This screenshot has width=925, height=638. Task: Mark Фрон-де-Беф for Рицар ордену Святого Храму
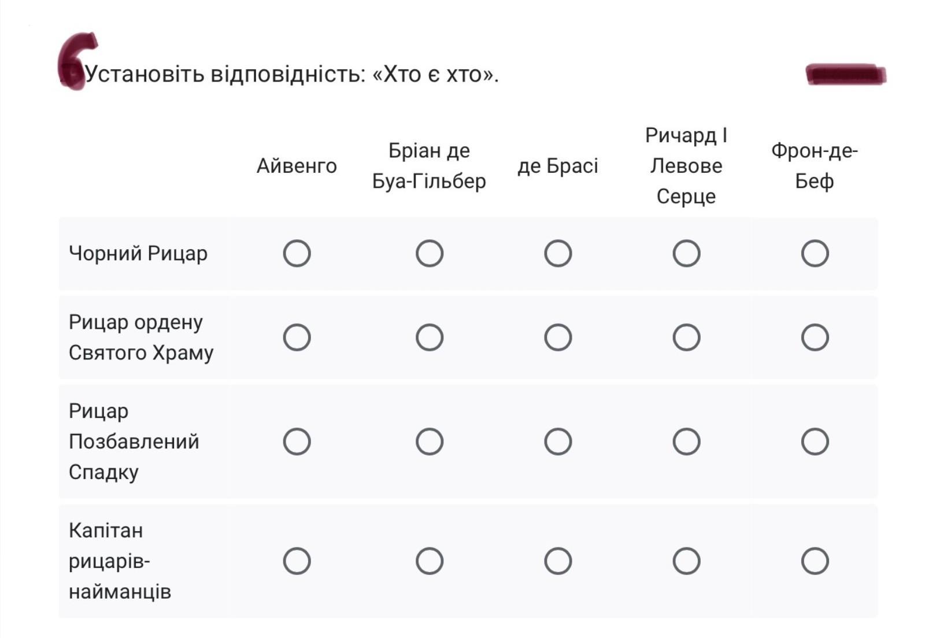815,337
